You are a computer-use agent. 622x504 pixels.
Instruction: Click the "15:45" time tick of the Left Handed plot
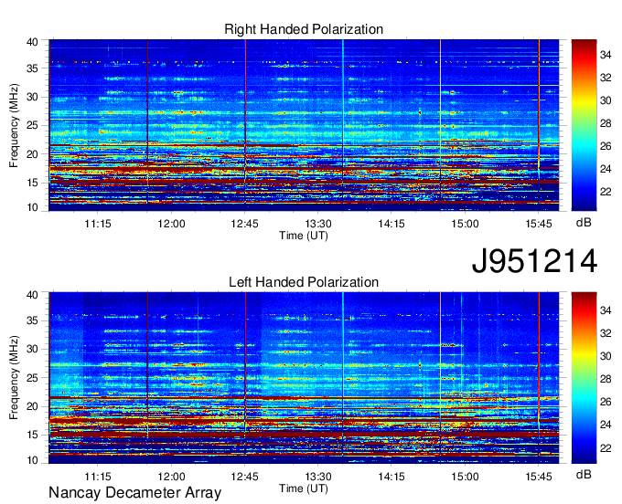click(x=539, y=477)
